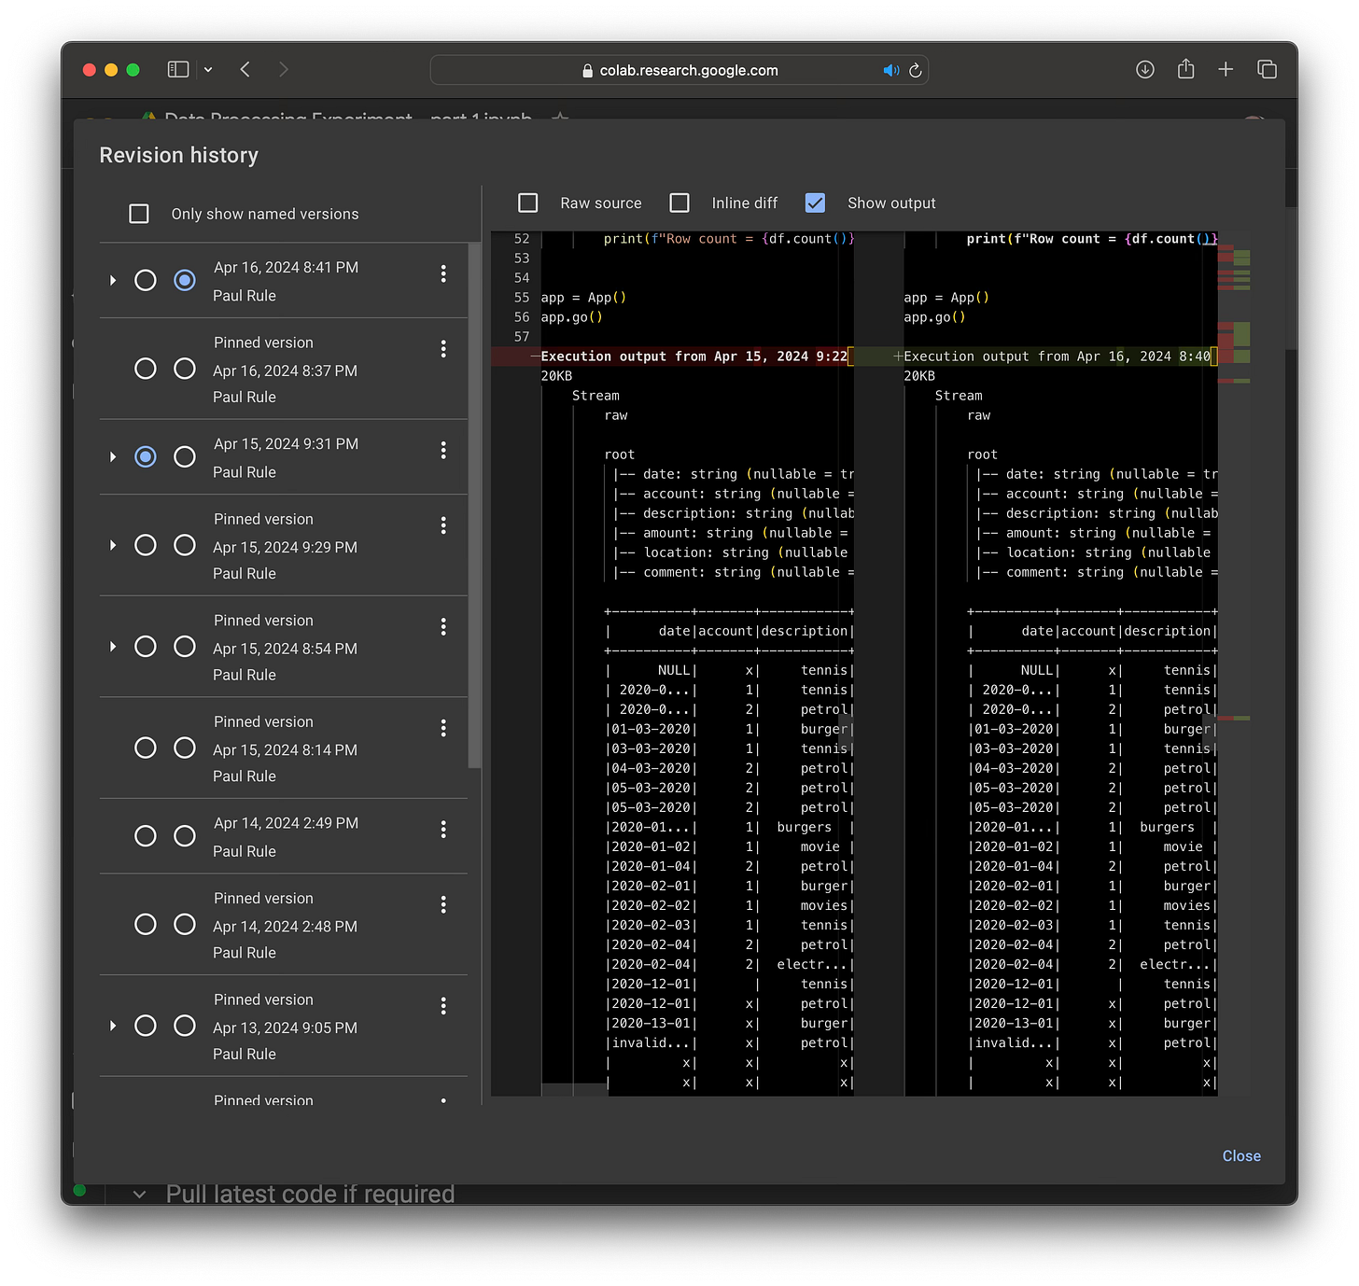Image resolution: width=1359 pixels, height=1286 pixels.
Task: Enable the Inline diff checkbox
Action: pyautogui.click(x=679, y=203)
